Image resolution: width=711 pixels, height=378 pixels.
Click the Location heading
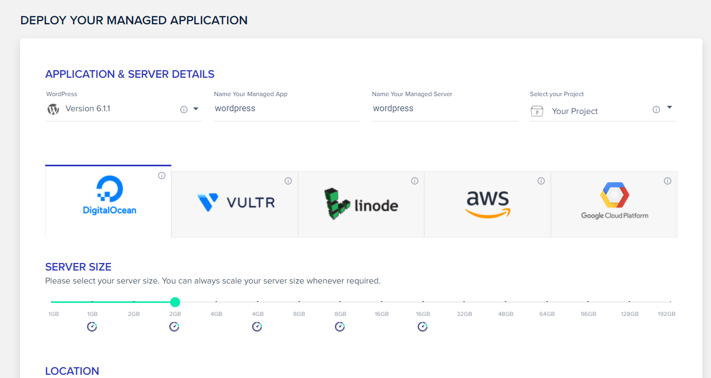(72, 371)
